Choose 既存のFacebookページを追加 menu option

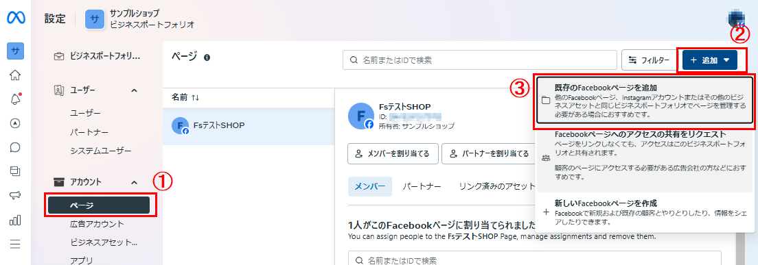coord(645,101)
